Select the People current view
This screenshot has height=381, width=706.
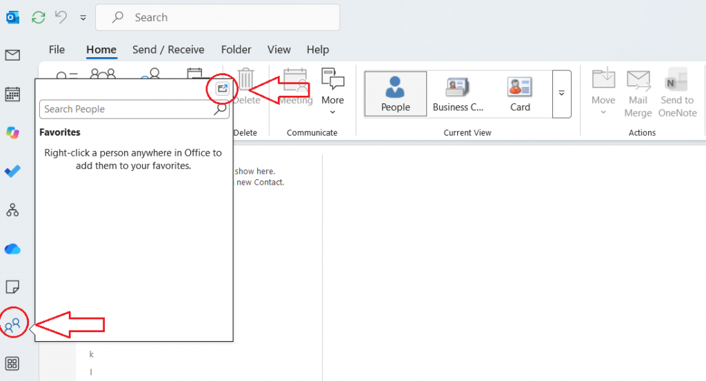(395, 94)
